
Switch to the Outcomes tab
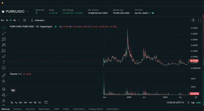(30, 109)
